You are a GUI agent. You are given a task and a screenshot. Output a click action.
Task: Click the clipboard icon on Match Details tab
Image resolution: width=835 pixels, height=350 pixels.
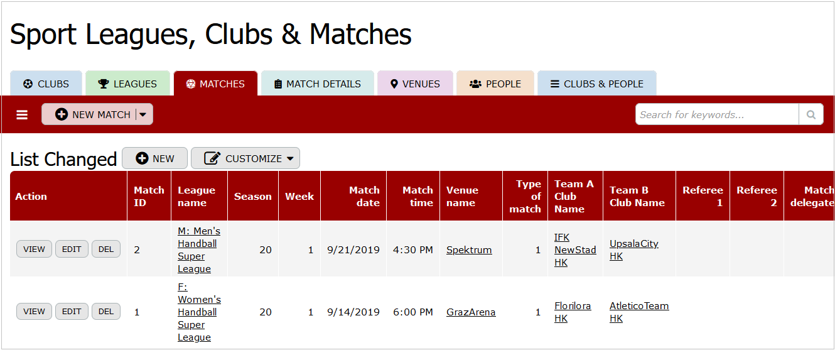(x=278, y=84)
